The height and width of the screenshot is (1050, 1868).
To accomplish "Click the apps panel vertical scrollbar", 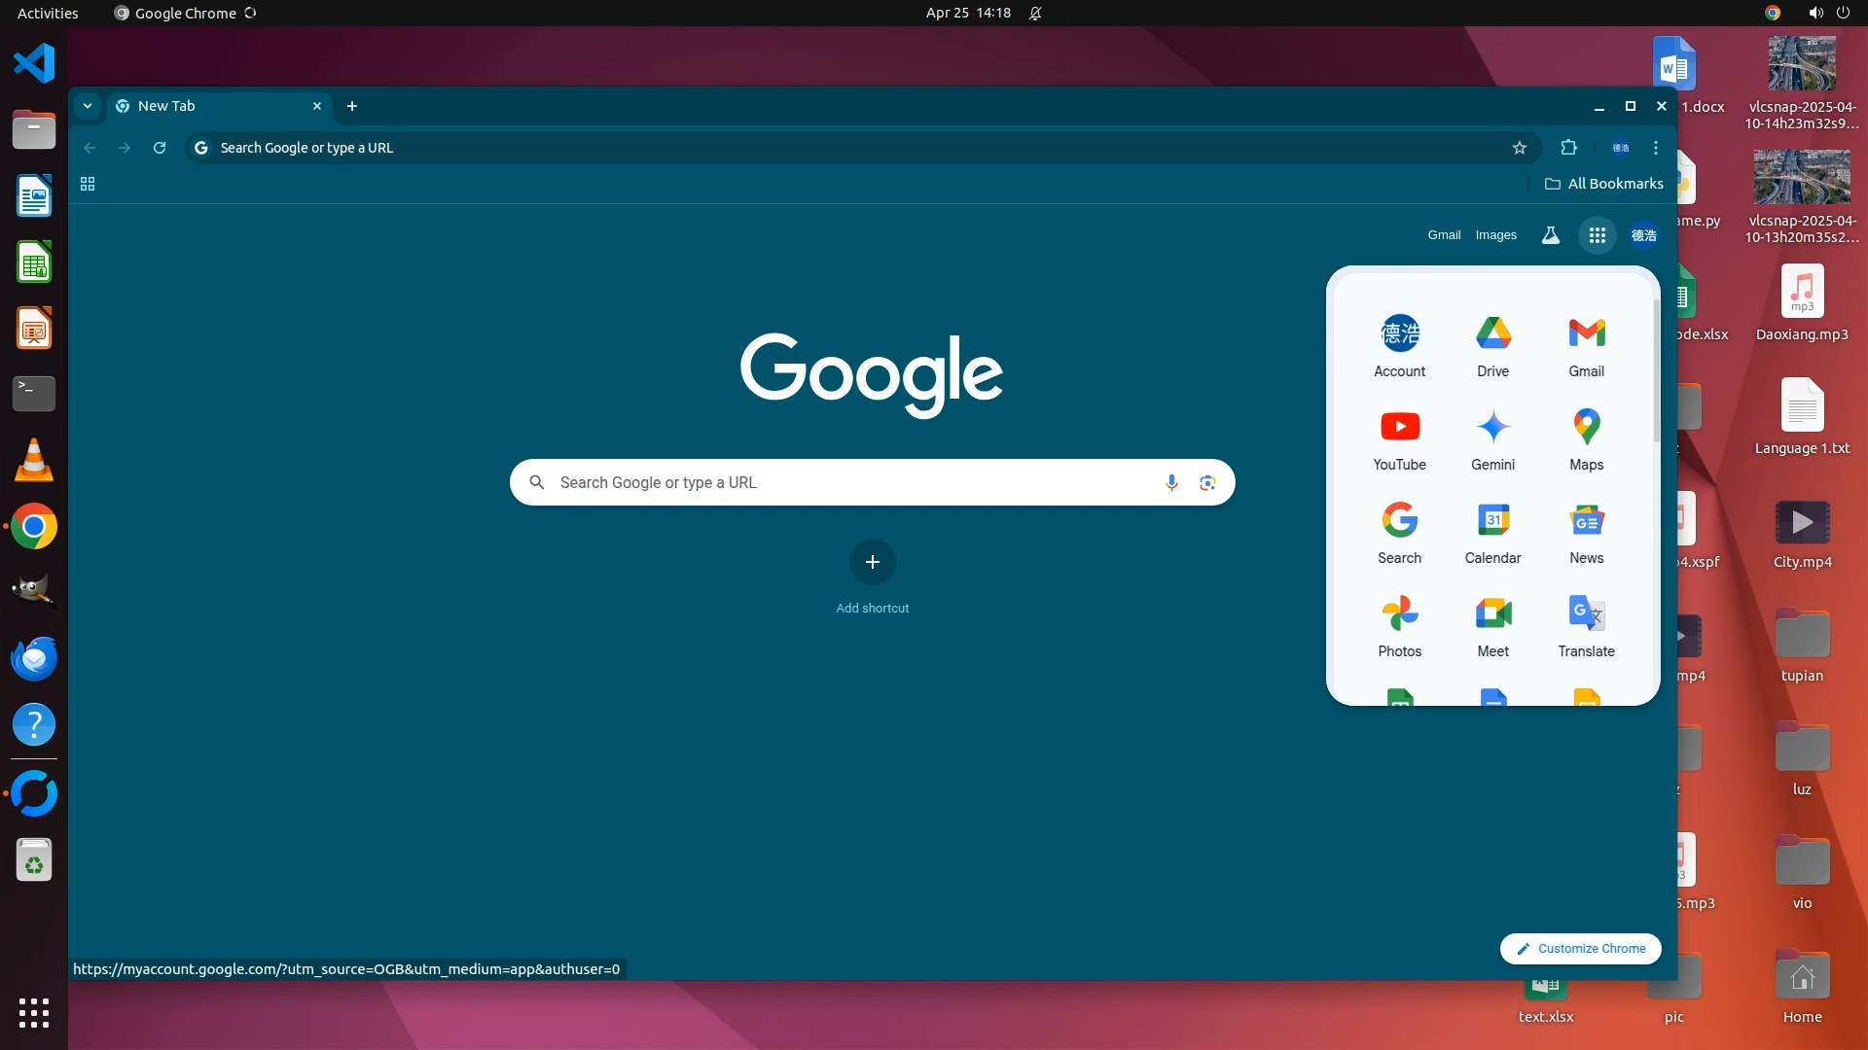I will (1656, 369).
